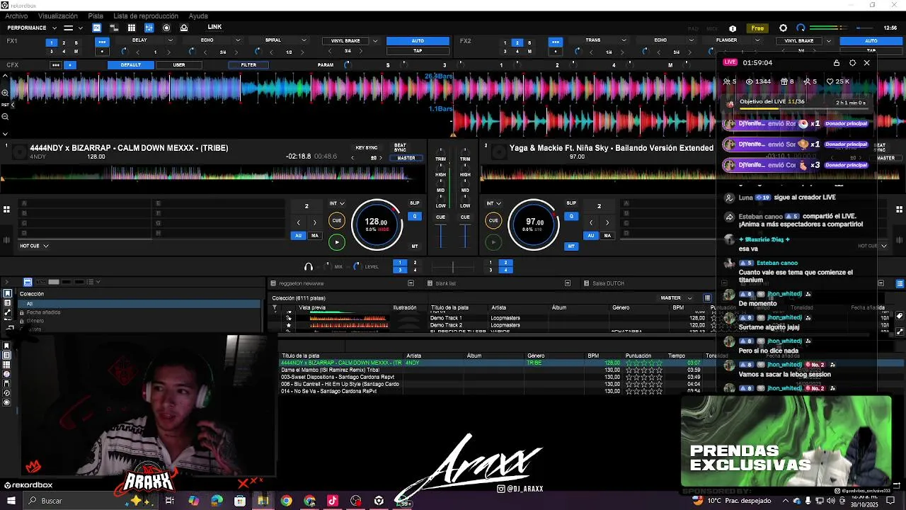Open the deck layout dropdown arrow
The height and width of the screenshot is (510, 906).
(80, 28)
